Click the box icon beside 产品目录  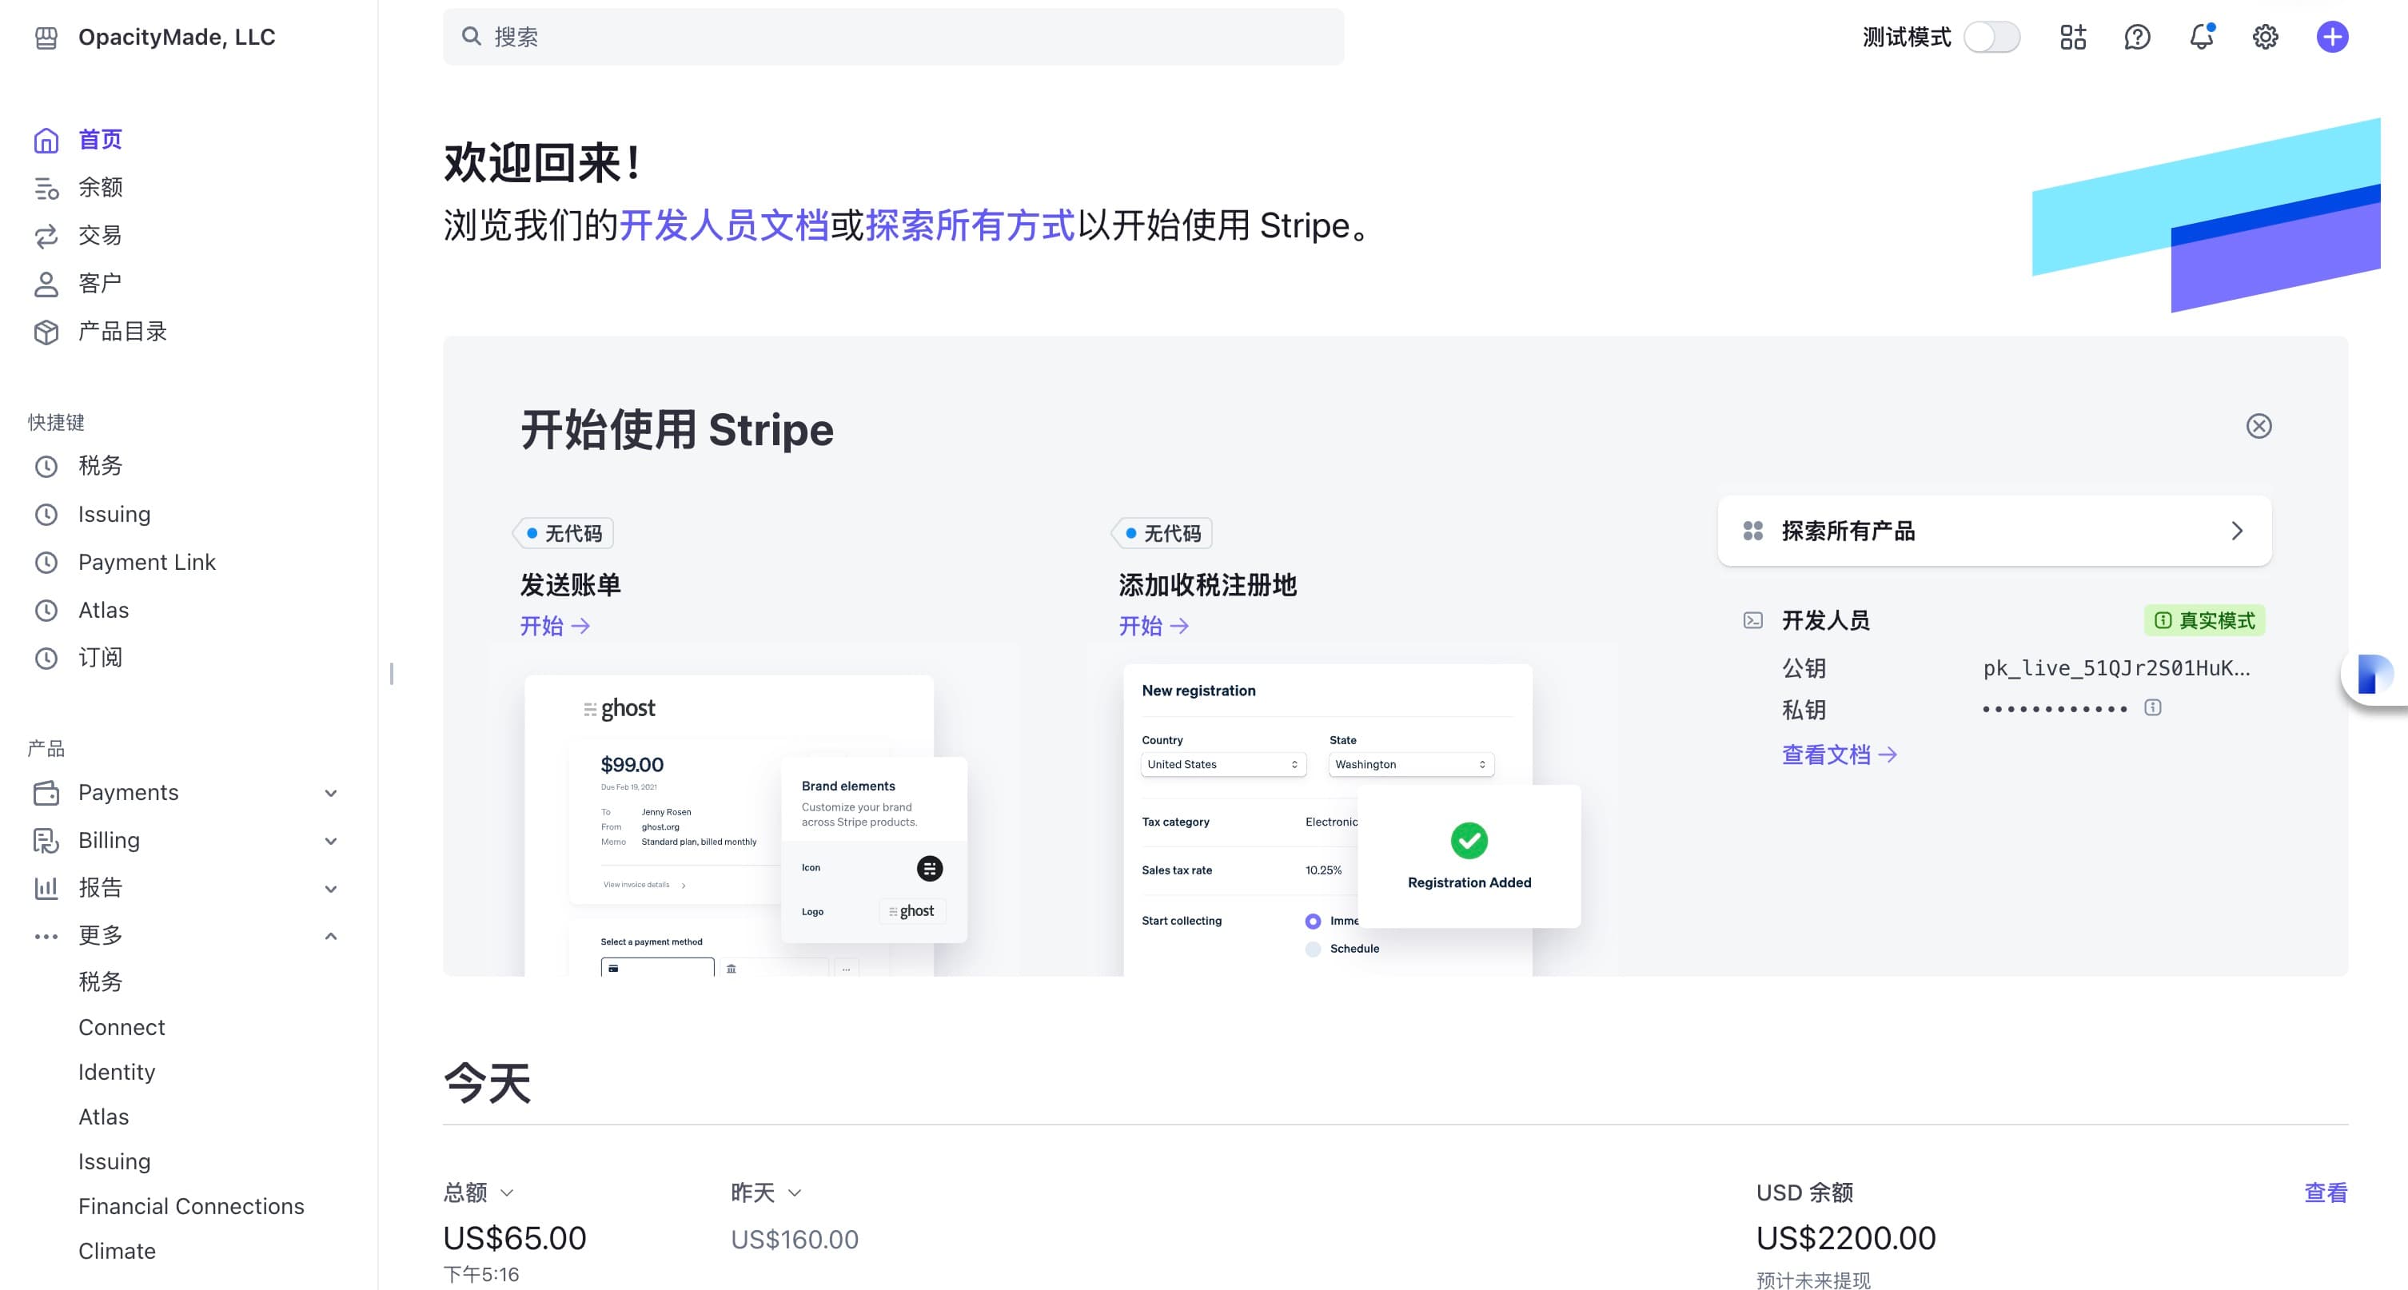coord(46,332)
